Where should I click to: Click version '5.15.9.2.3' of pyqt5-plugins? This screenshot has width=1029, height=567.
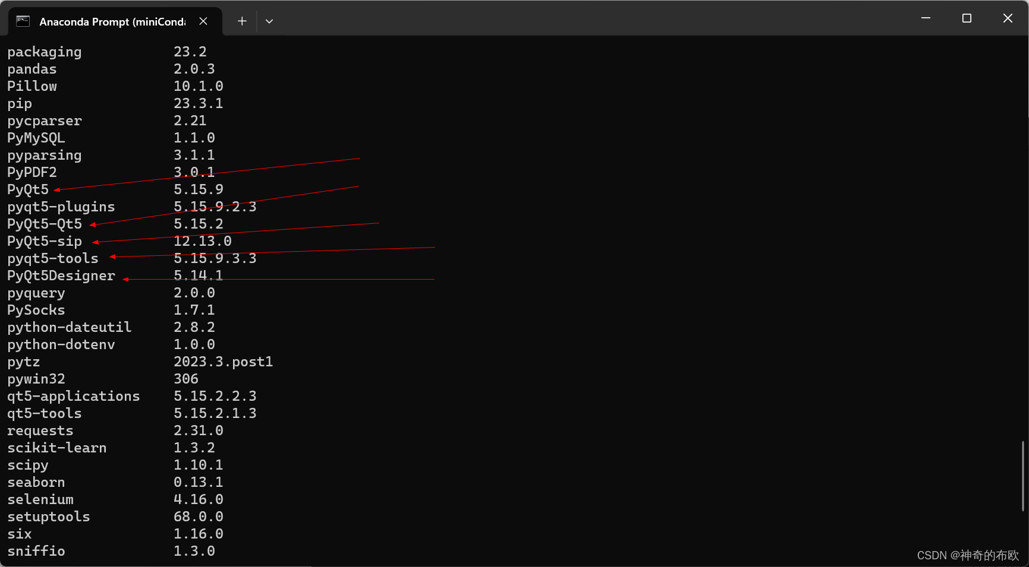tap(215, 207)
